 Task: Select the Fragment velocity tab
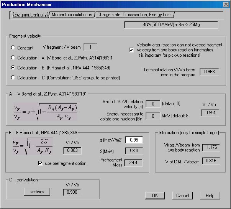pos(30,15)
